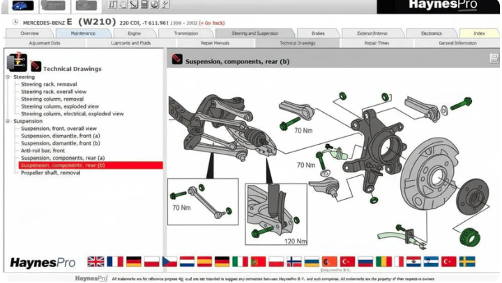The height and width of the screenshot is (283, 502).
Task: Open 'Steering column, electrical, exploded view'
Action: click(x=73, y=114)
